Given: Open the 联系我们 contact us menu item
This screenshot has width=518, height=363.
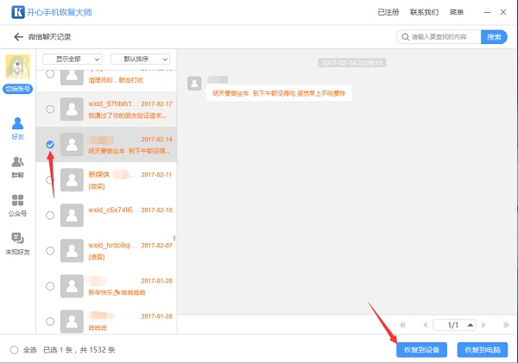Looking at the screenshot, I should coord(424,12).
